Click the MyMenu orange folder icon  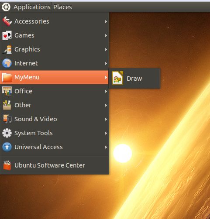[7, 77]
